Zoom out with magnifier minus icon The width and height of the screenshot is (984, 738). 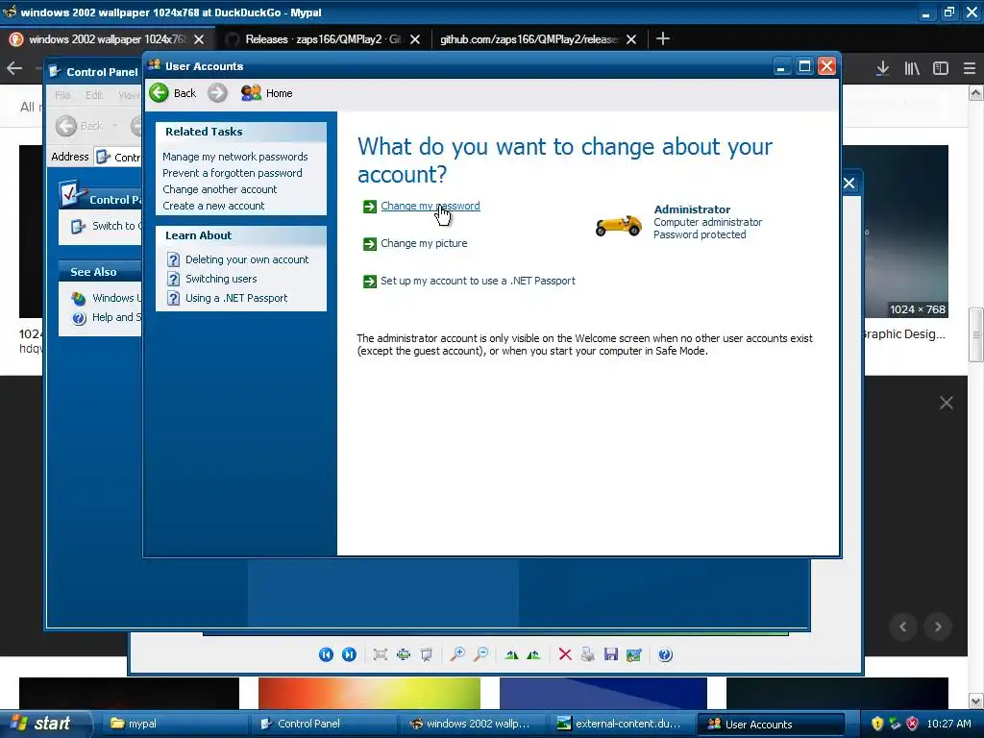pyautogui.click(x=480, y=655)
